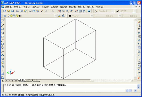Open the 修改 (Modify) menu

82,7
